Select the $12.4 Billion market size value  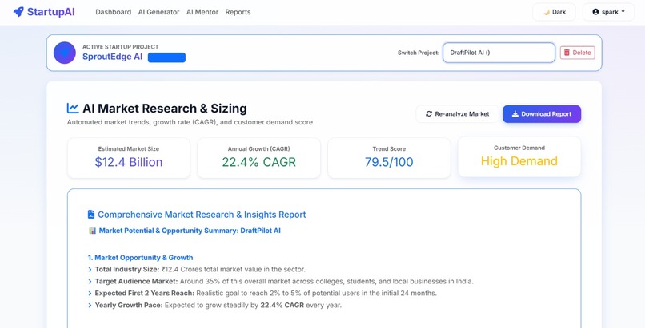point(129,162)
